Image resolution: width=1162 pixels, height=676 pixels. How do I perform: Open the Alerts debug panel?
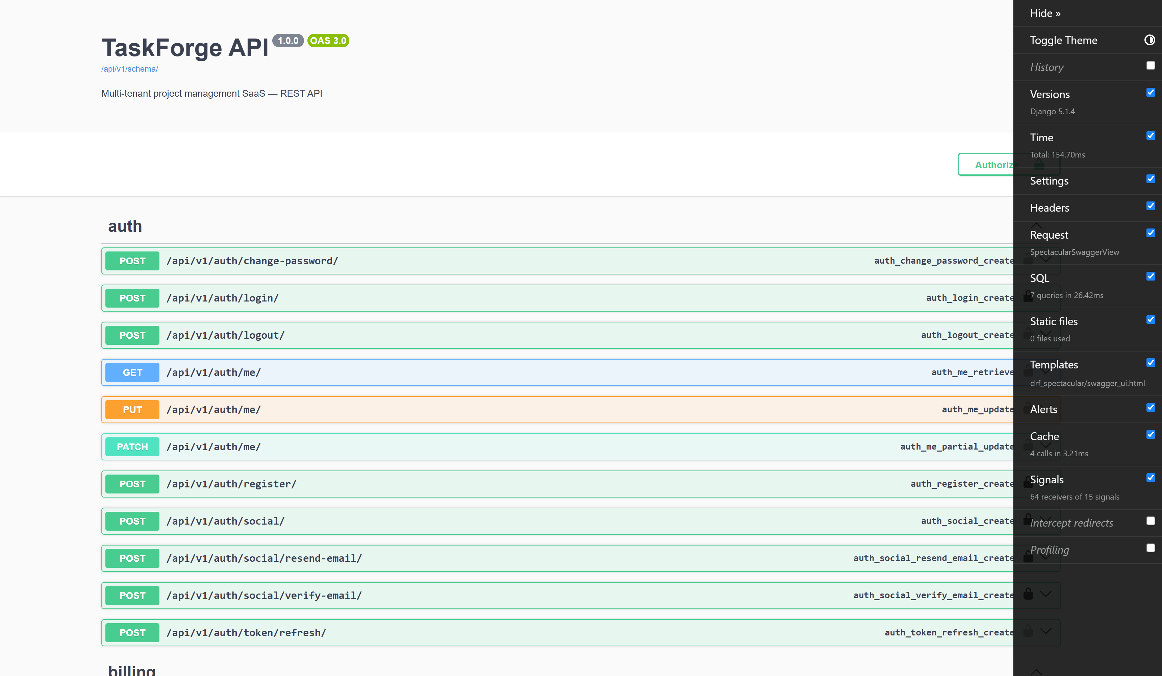pos(1043,410)
